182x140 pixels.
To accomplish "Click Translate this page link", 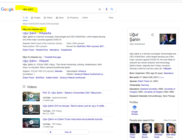I will click(x=52, y=57).
